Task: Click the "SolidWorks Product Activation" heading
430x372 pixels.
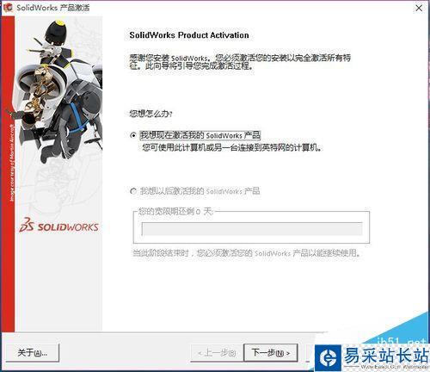Action: click(189, 35)
